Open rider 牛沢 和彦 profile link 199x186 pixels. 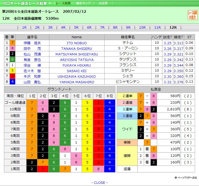32,76
